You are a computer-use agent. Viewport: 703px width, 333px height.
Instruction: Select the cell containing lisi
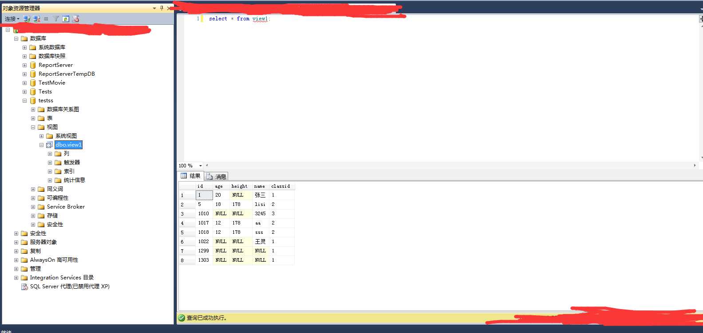[261, 204]
